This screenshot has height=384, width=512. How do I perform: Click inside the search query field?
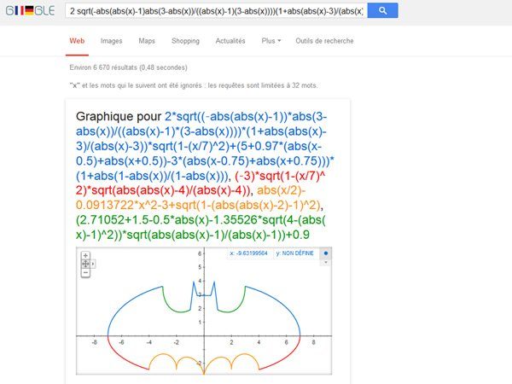pyautogui.click(x=216, y=11)
